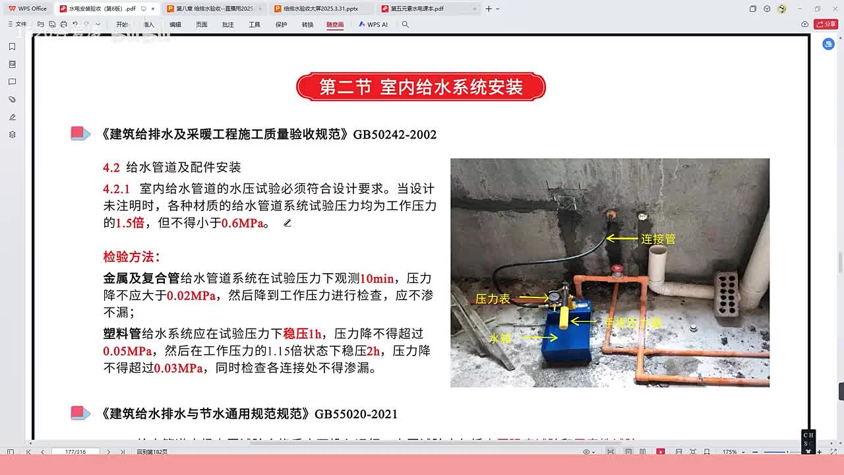The image size is (844, 475).
Task: Go to the last page button
Action: pyautogui.click(x=123, y=452)
